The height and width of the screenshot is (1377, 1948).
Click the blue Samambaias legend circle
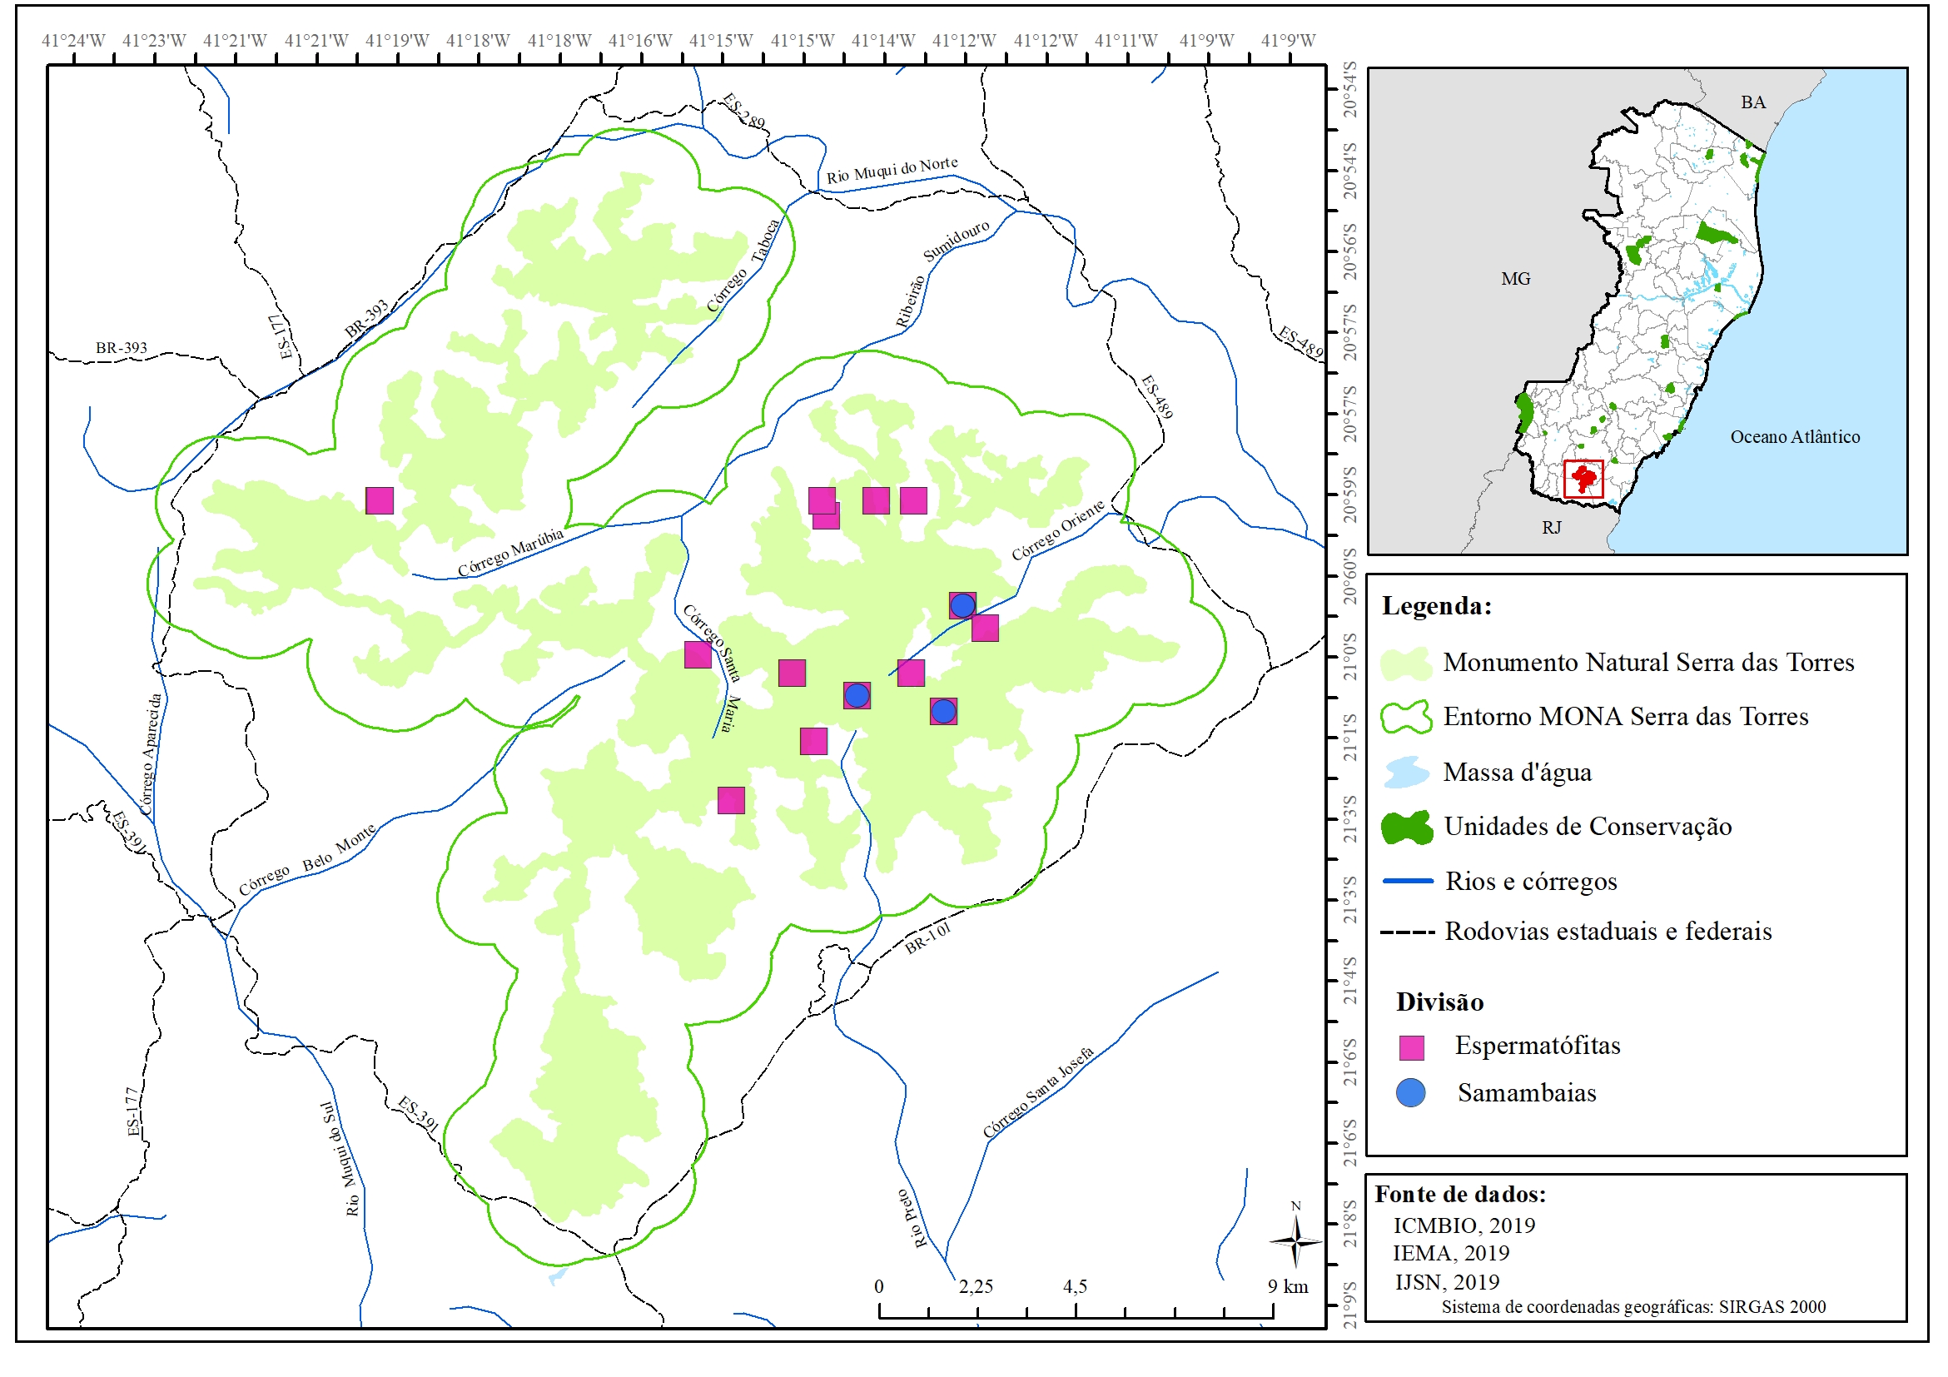(1411, 1093)
